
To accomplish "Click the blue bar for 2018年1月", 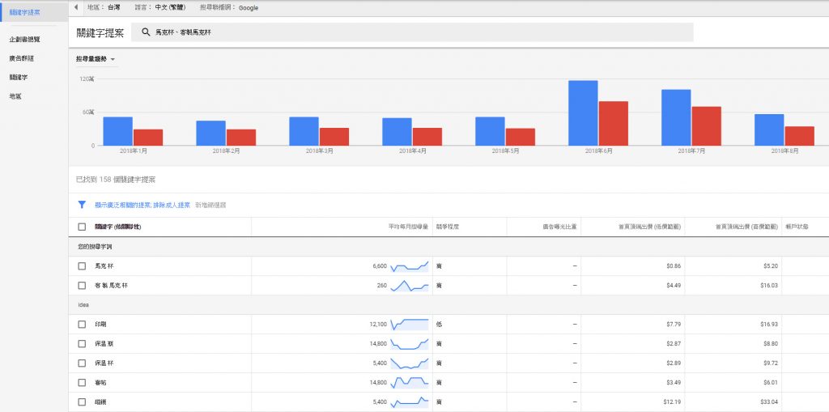I will [x=118, y=131].
